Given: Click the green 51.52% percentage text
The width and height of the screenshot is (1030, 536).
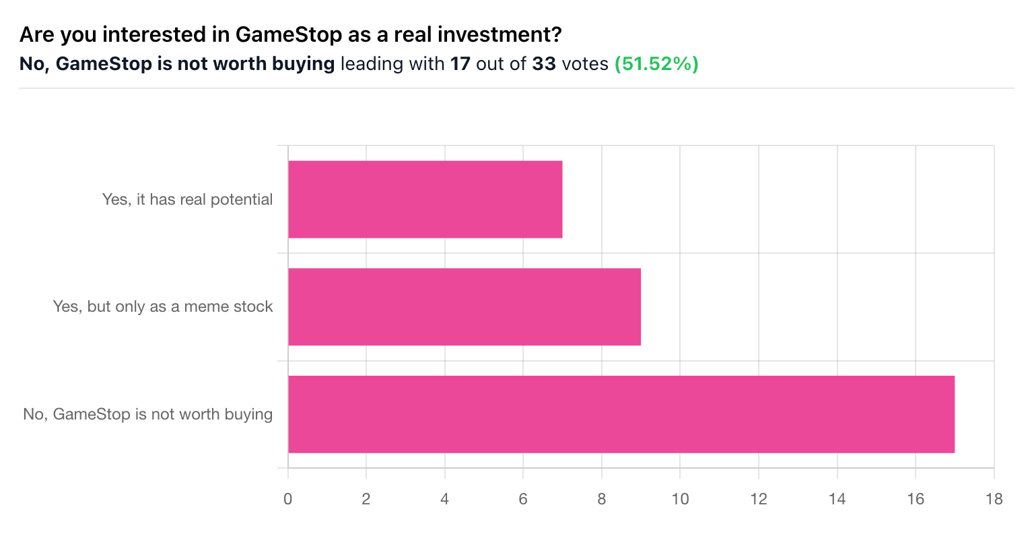Looking at the screenshot, I should click(656, 64).
